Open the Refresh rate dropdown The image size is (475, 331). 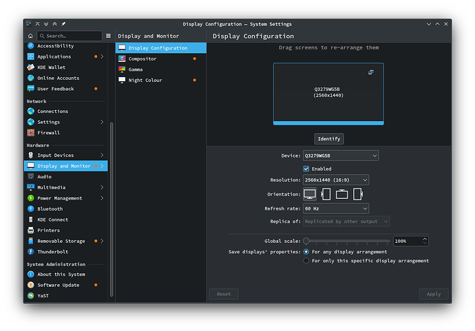(x=336, y=209)
